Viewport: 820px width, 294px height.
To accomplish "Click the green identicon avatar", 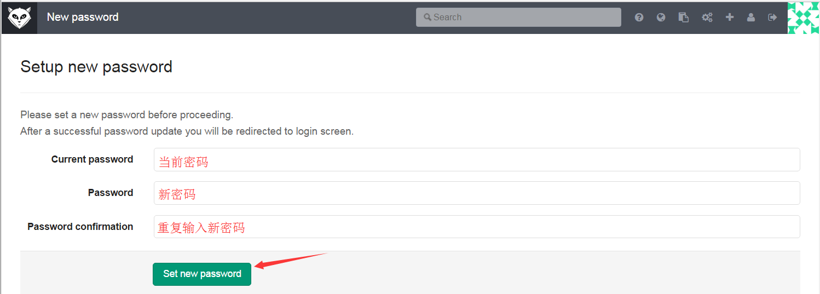I will tap(803, 18).
